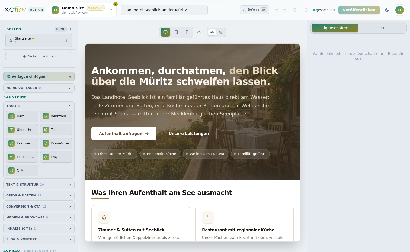Expand MEINE VORLAGEN section
The width and height of the screenshot is (410, 252).
39,88
